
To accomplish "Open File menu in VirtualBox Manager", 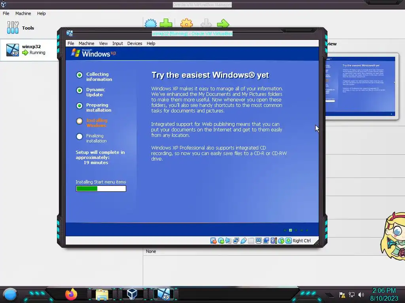I will click(x=6, y=13).
